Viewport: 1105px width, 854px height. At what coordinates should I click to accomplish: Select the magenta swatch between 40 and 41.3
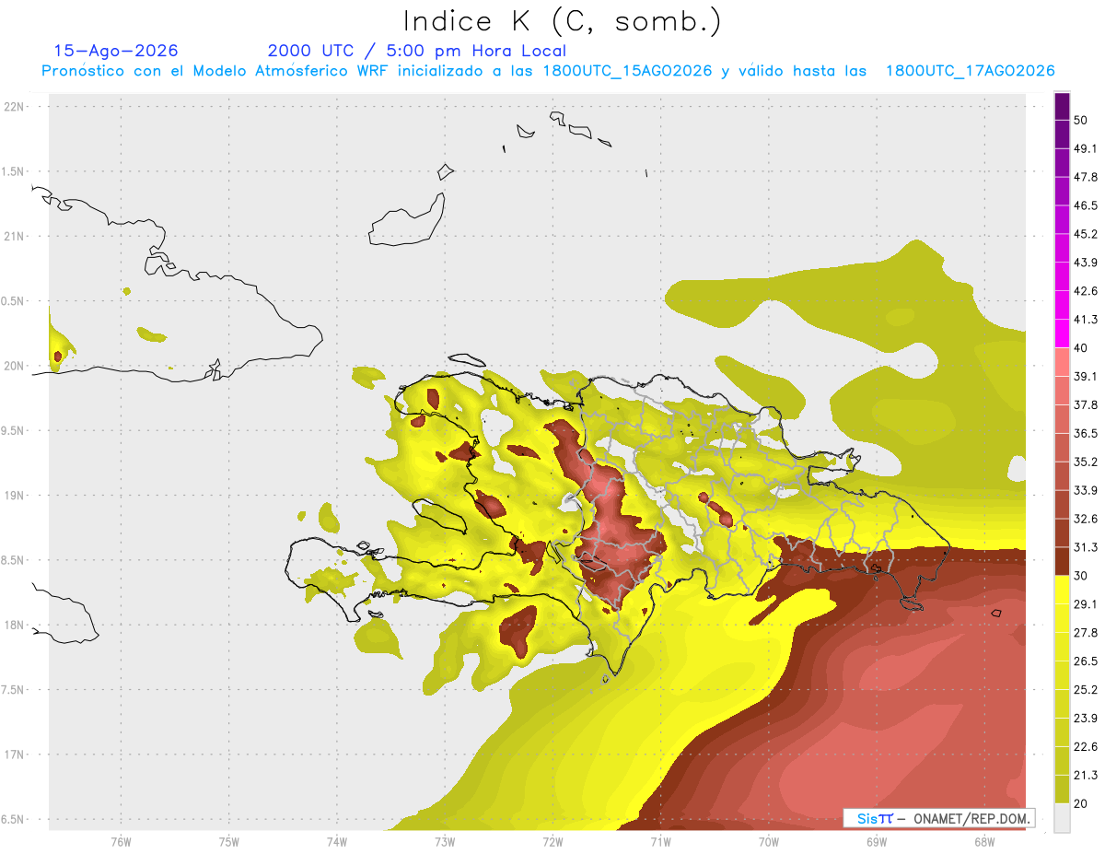coord(1062,333)
